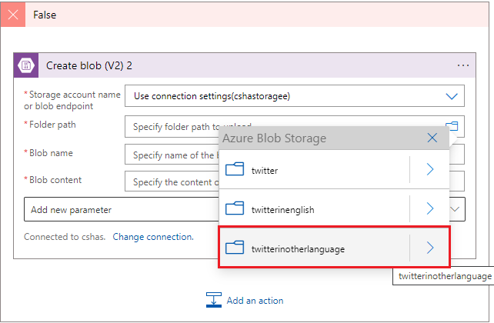
Task: Select the twitter container name
Action: tap(265, 171)
